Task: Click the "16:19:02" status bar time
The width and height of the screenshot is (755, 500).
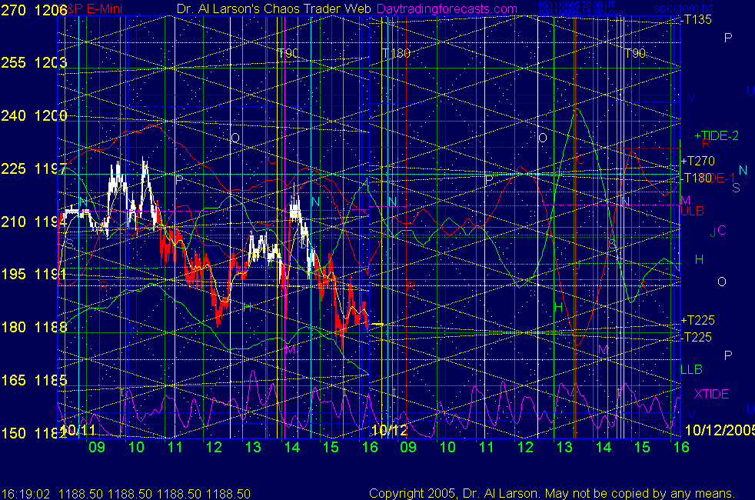Action: (26, 494)
